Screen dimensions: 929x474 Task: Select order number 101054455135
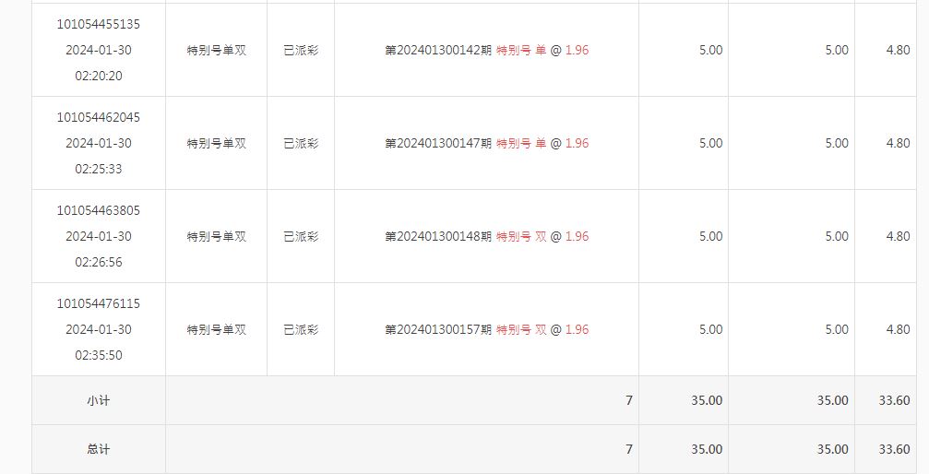[x=99, y=24]
